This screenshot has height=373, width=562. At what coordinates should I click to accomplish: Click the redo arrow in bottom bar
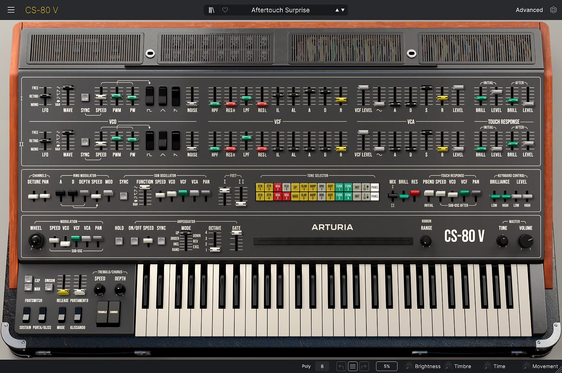364,366
